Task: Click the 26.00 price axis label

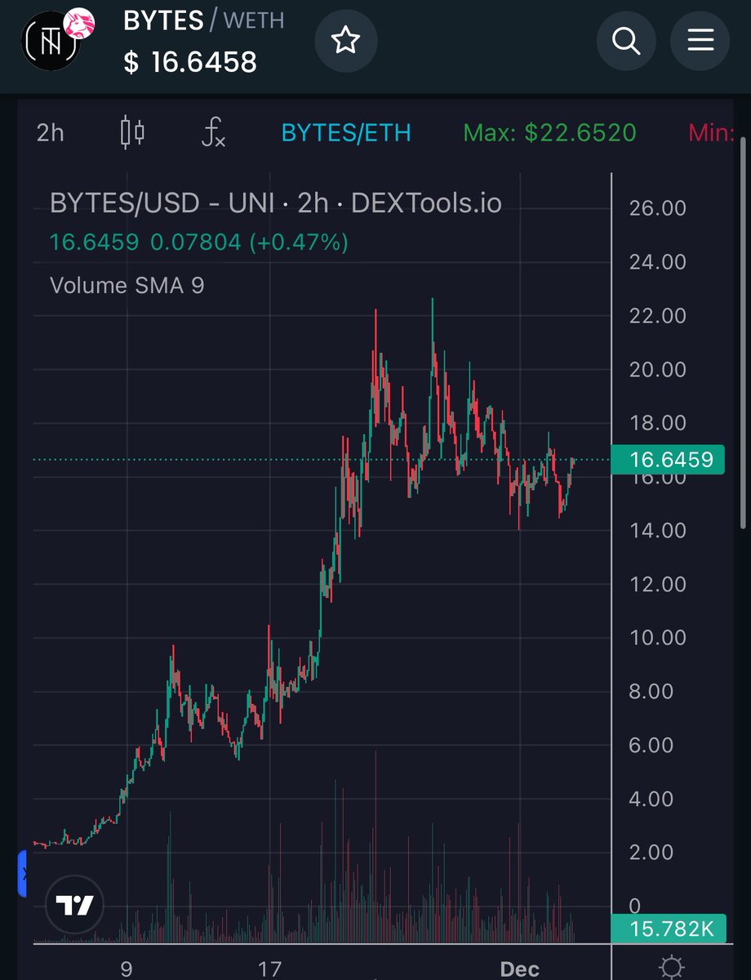Action: pos(658,208)
